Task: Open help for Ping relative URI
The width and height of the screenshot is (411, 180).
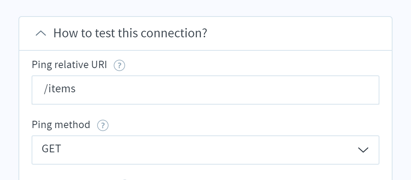Action: pos(119,65)
